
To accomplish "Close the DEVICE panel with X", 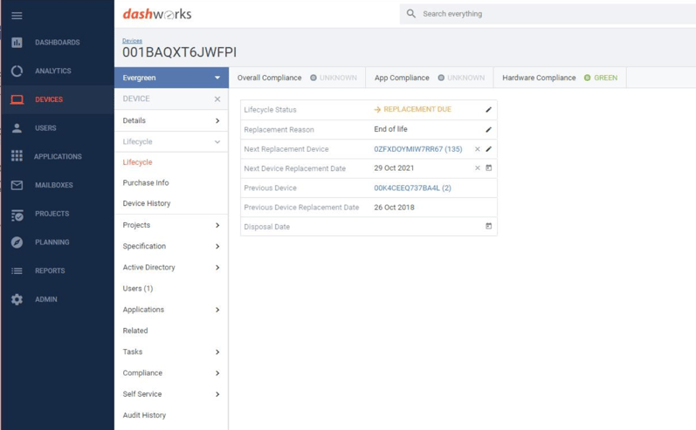I will click(x=217, y=99).
